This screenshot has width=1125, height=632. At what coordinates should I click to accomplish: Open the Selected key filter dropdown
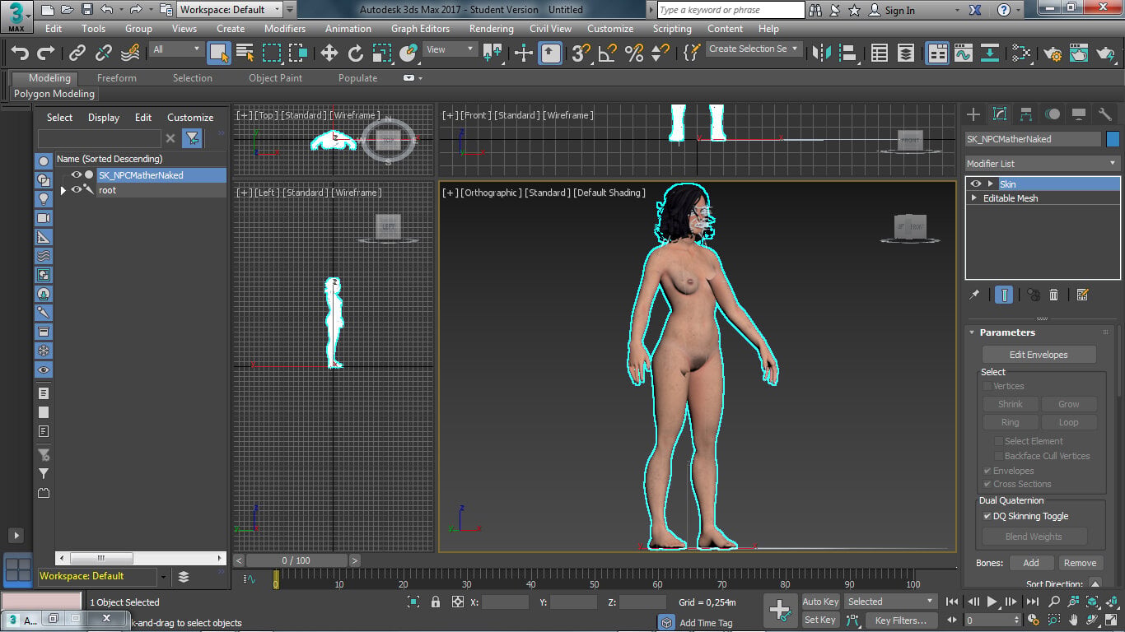[x=891, y=602]
